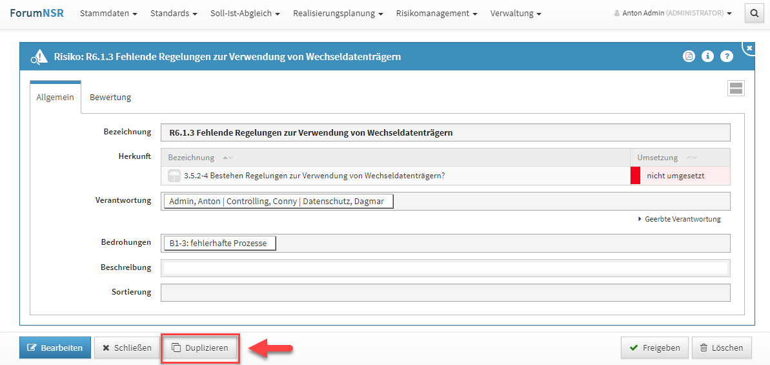Click the search magnifier icon

[754, 13]
